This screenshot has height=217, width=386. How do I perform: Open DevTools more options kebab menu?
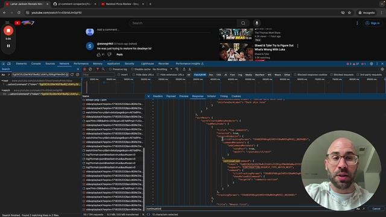377,64
